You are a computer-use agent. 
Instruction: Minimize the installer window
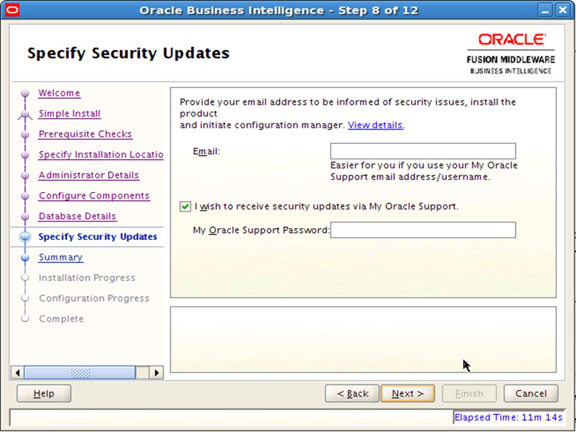[546, 10]
